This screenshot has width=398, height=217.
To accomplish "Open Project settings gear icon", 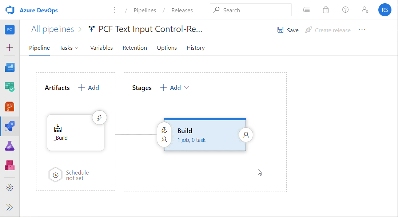I will [x=10, y=188].
